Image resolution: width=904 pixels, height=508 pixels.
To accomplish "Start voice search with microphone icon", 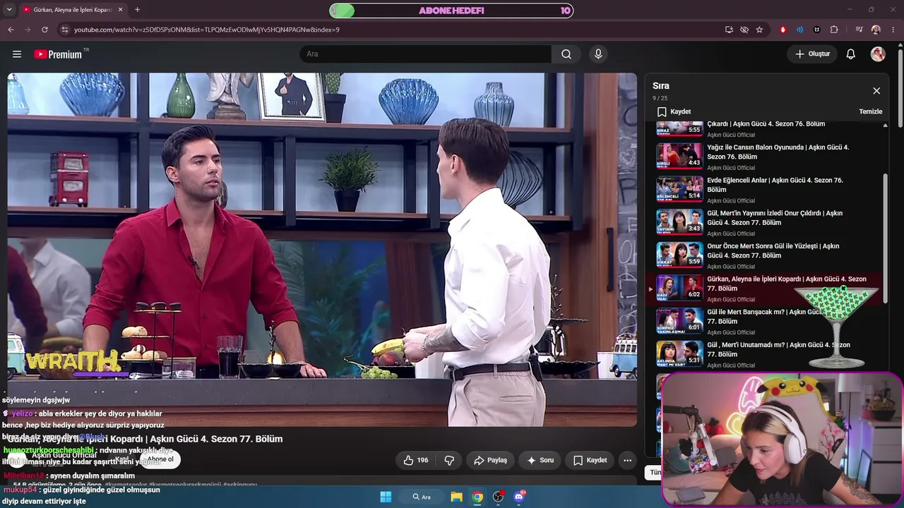I will click(598, 54).
